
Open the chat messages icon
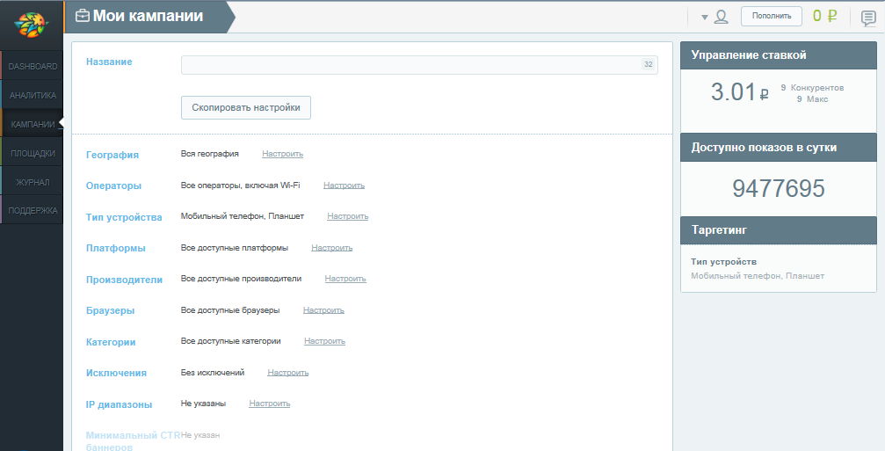click(x=868, y=18)
